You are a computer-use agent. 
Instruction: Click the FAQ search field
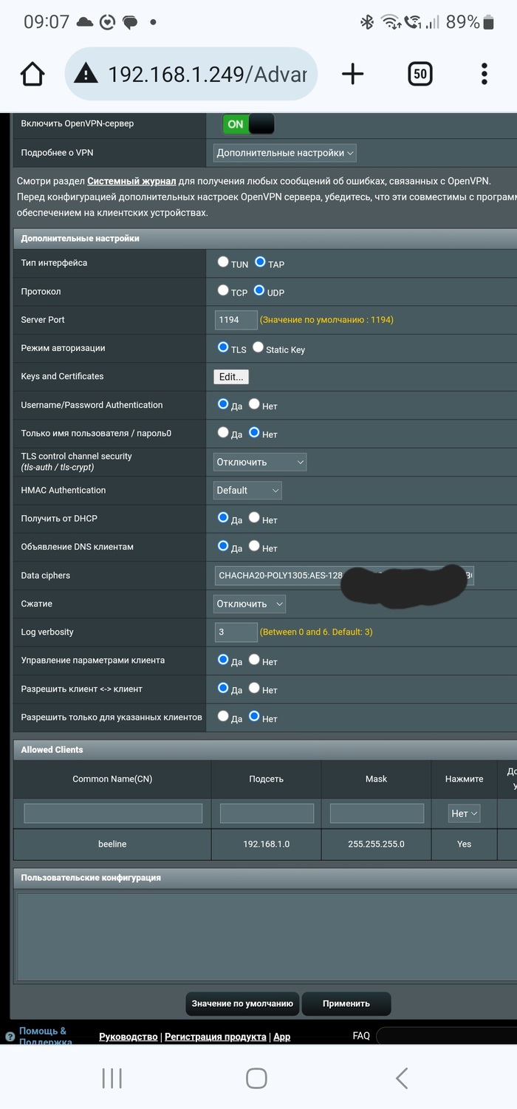447,1037
